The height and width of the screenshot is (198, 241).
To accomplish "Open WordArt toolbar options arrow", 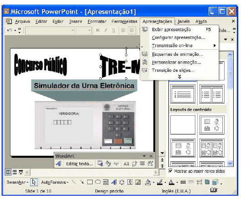I will click(144, 156).
